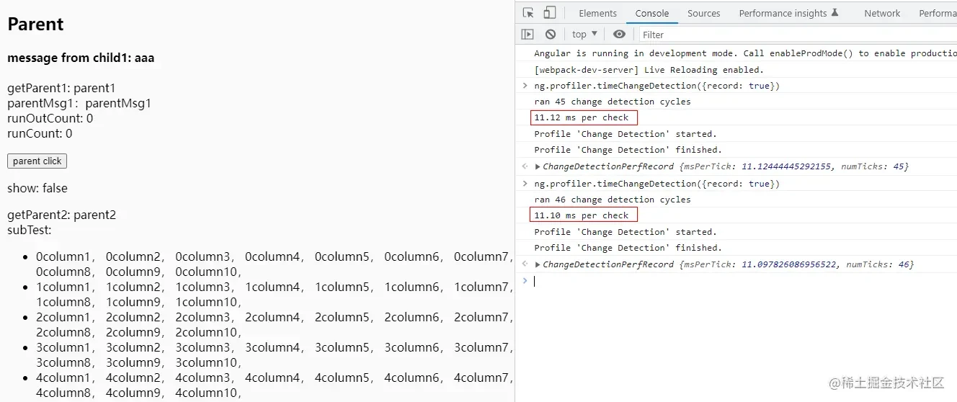Open live expression eye icon
This screenshot has width=957, height=402.
click(619, 34)
